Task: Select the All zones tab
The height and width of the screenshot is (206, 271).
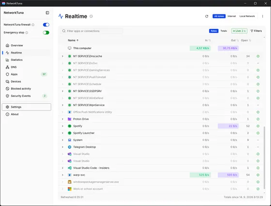Action: (219, 16)
